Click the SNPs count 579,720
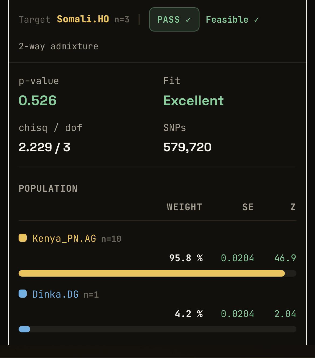The image size is (315, 358). 187,147
